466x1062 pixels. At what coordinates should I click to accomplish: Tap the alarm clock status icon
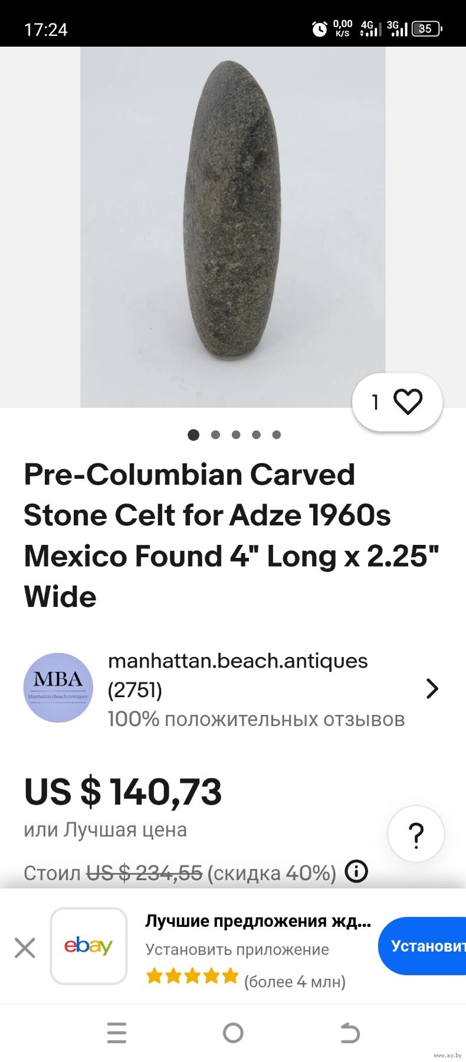pyautogui.click(x=320, y=28)
